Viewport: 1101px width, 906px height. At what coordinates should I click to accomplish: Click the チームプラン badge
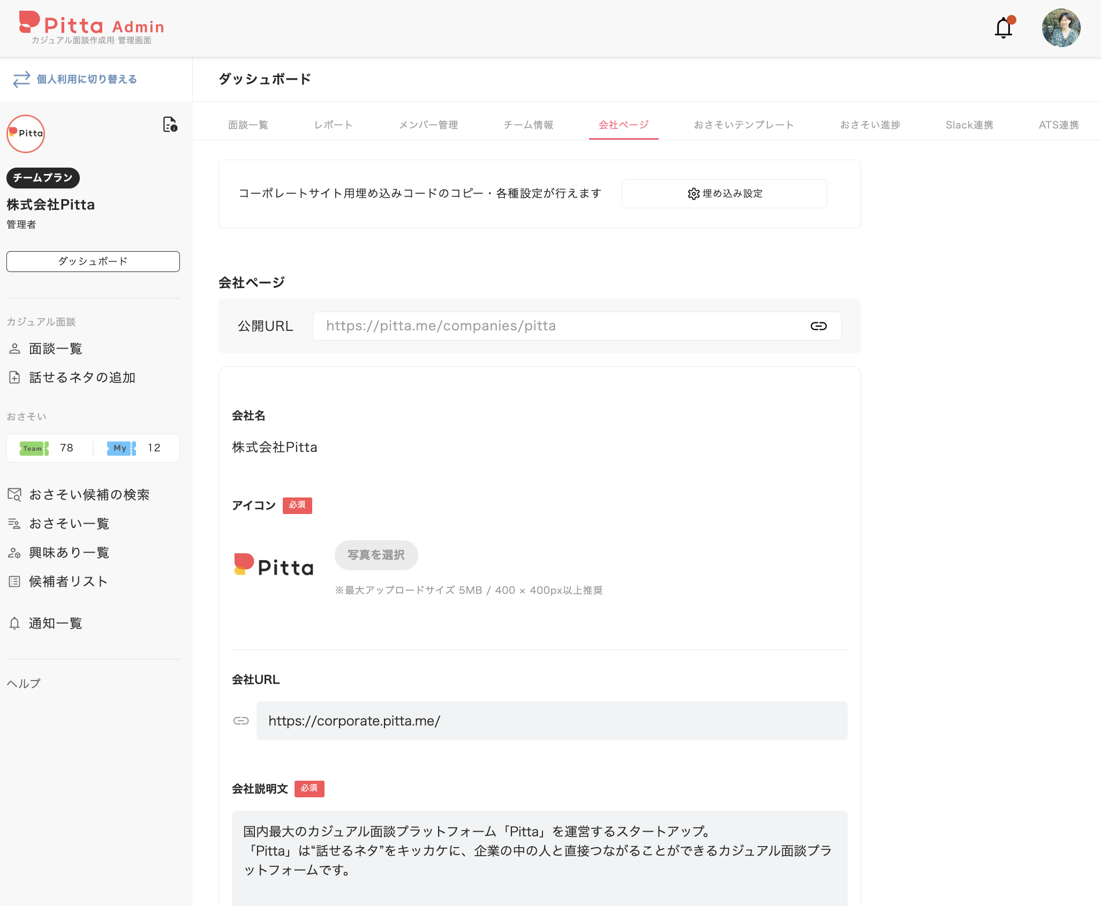(42, 178)
